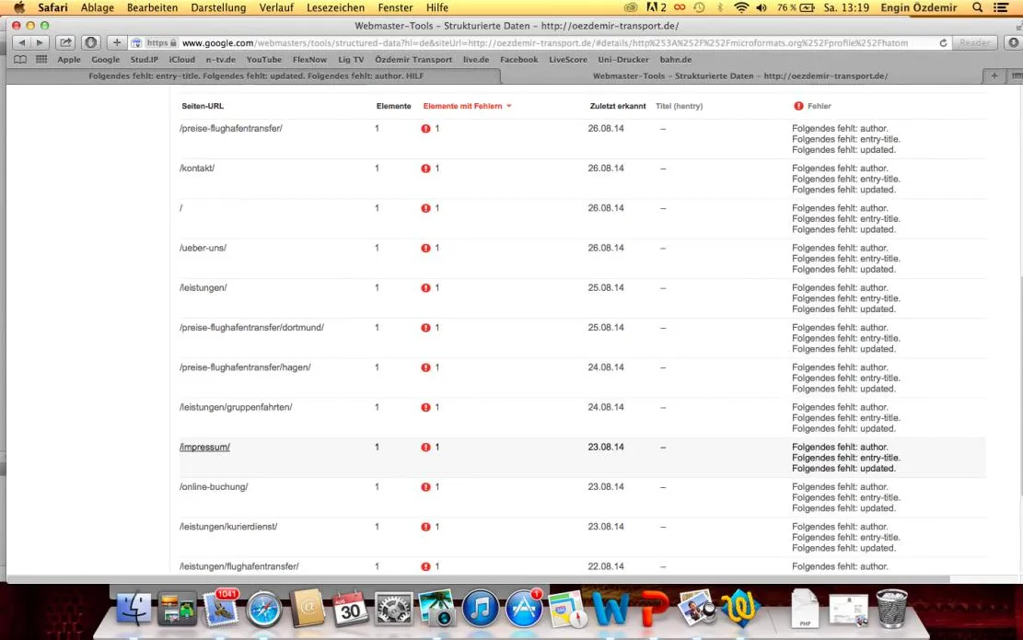1023x640 pixels.
Task: Open the Lesezeichen menu
Action: [335, 7]
